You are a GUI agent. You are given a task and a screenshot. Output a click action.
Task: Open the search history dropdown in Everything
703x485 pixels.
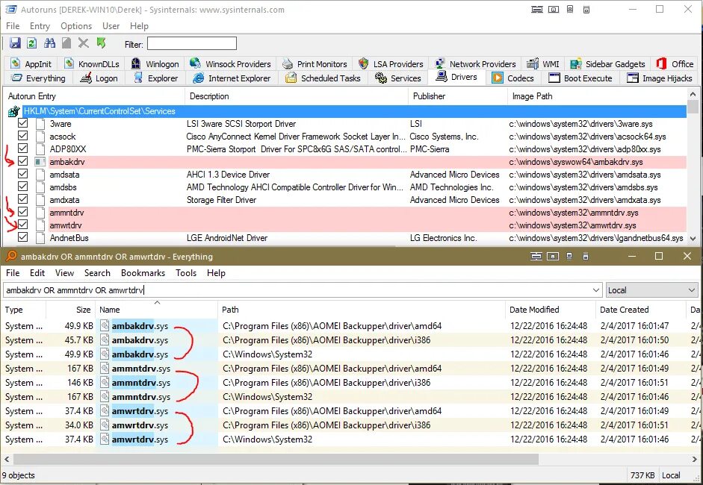[x=596, y=290]
